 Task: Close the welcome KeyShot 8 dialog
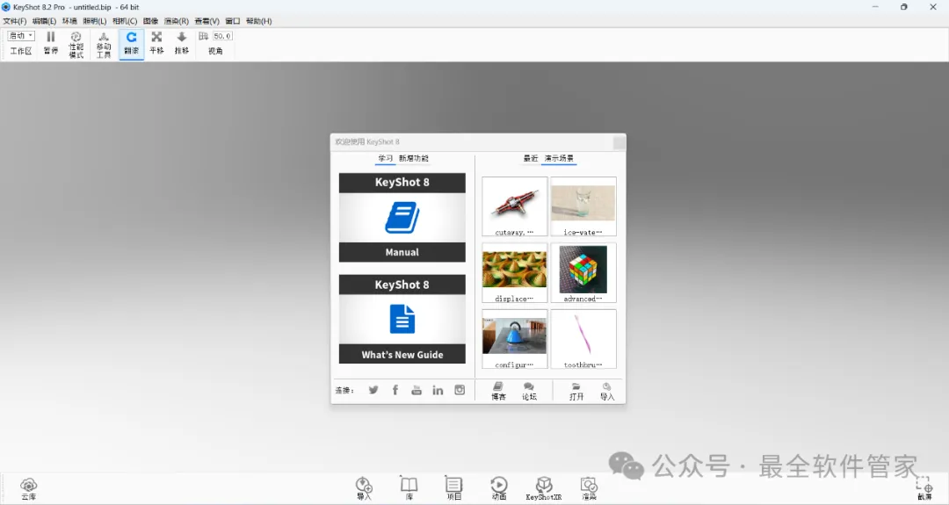(x=619, y=143)
